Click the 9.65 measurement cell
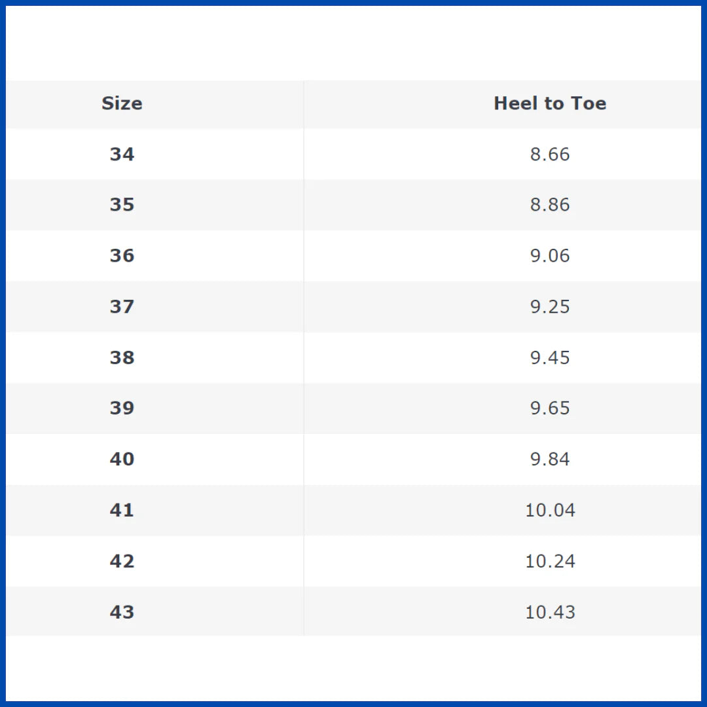Image resolution: width=707 pixels, height=707 pixels. (550, 408)
